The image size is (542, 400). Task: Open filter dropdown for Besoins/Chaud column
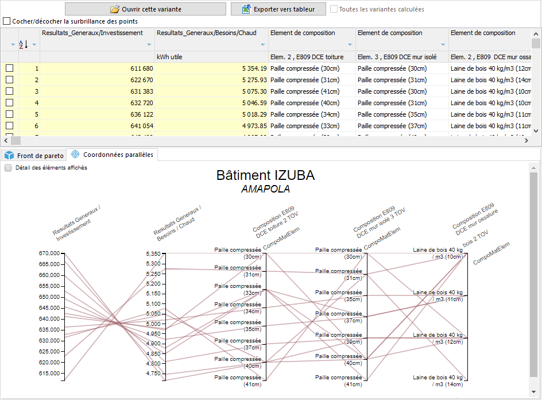263,45
